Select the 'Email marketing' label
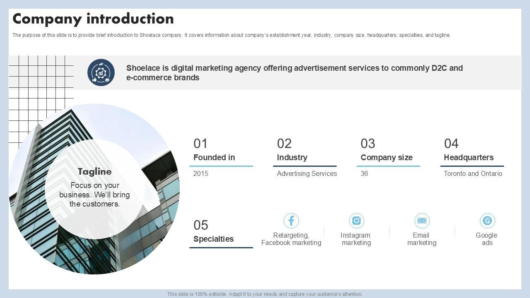 (x=422, y=239)
